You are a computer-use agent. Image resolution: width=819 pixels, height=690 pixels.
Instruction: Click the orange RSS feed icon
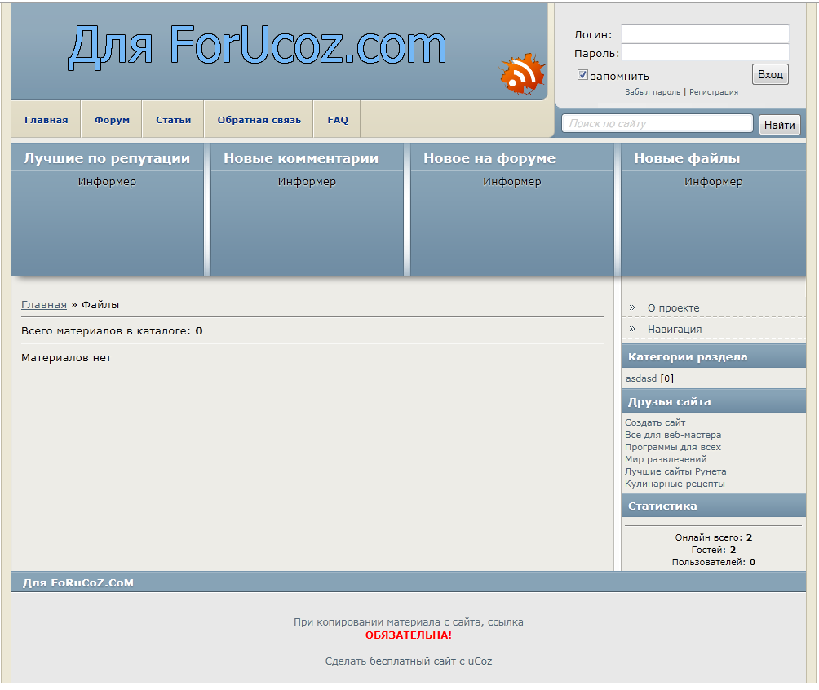pyautogui.click(x=522, y=73)
